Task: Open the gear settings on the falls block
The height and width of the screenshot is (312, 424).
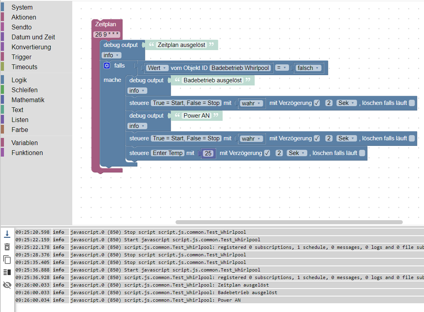Action: pyautogui.click(x=107, y=66)
